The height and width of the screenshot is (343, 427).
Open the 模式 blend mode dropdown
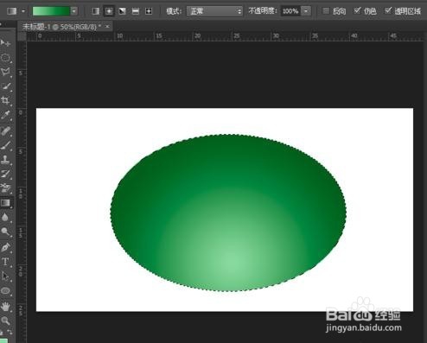214,11
